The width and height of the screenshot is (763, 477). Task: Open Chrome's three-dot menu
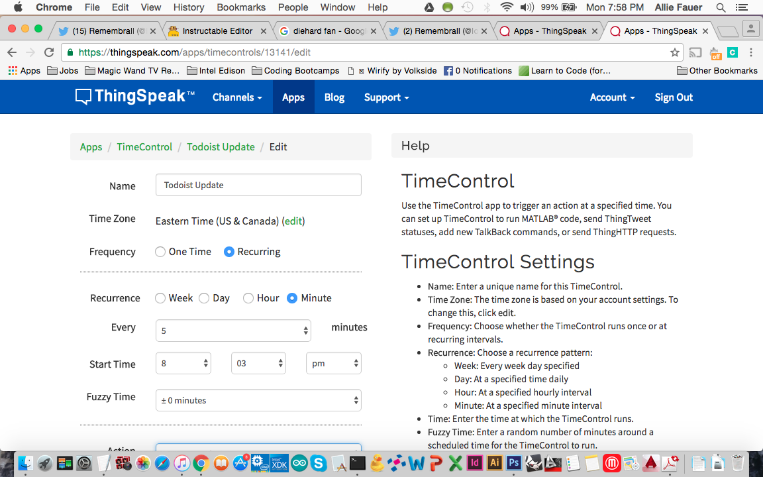(x=751, y=52)
